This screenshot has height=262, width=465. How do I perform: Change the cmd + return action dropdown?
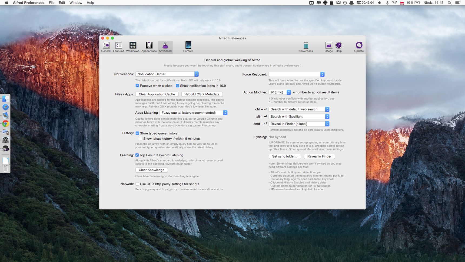[x=299, y=124]
